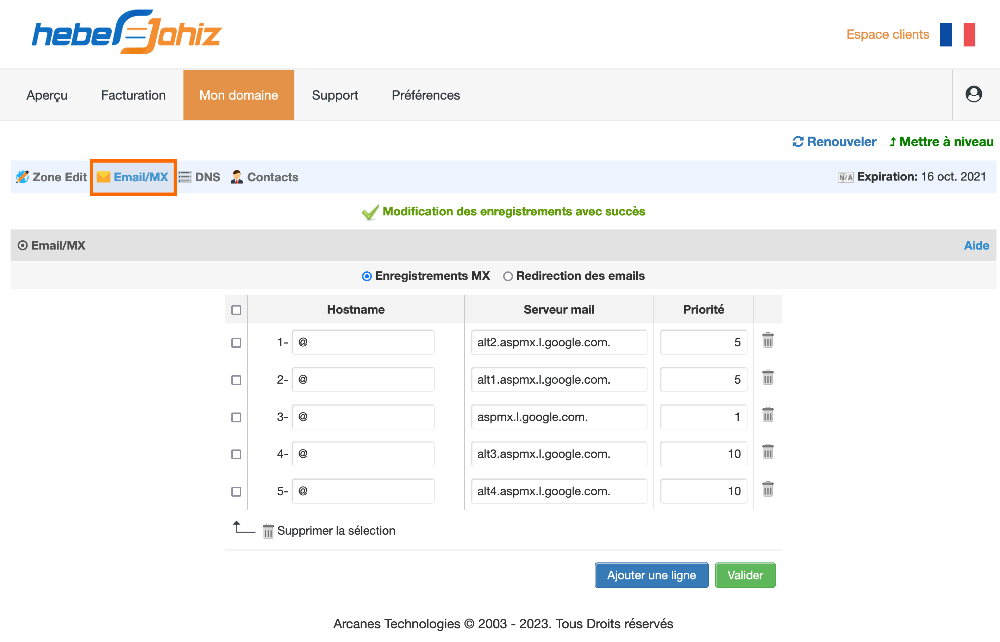Open the DNS tab
This screenshot has width=1000, height=642.
click(199, 177)
